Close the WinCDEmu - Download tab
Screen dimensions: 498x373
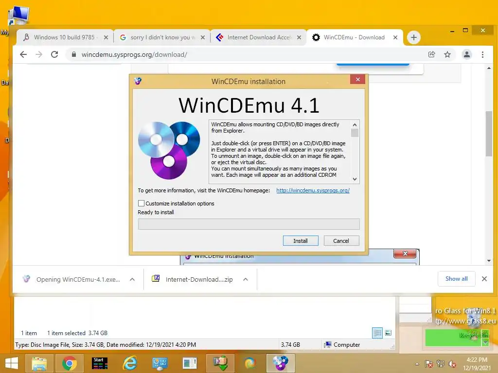[395, 37]
